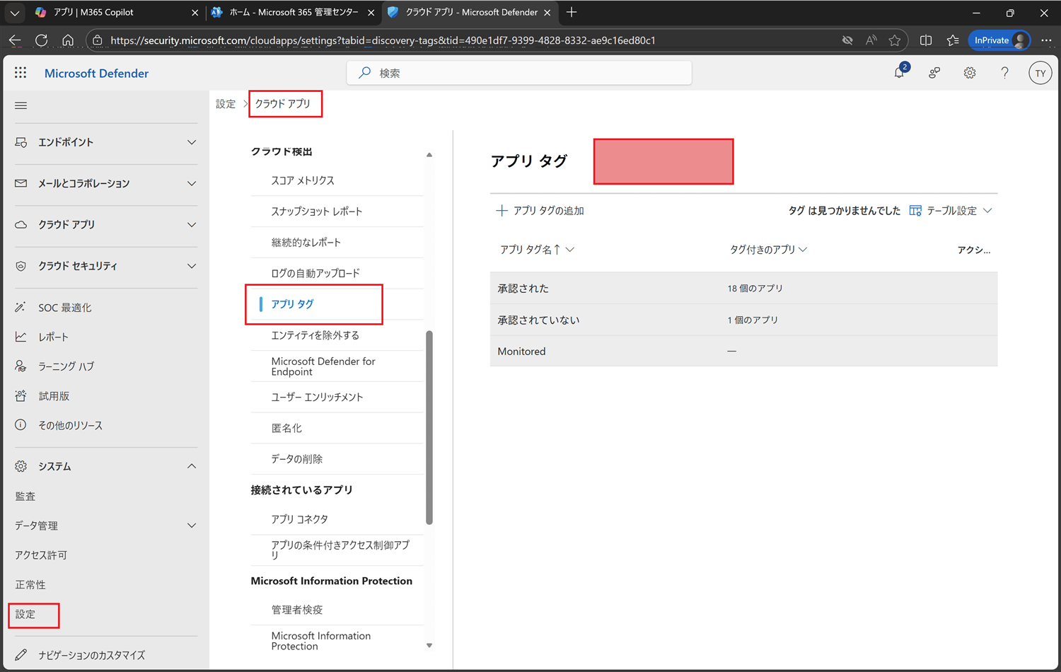Click the tracking prevention eye icon
Image resolution: width=1061 pixels, height=672 pixels.
[847, 40]
